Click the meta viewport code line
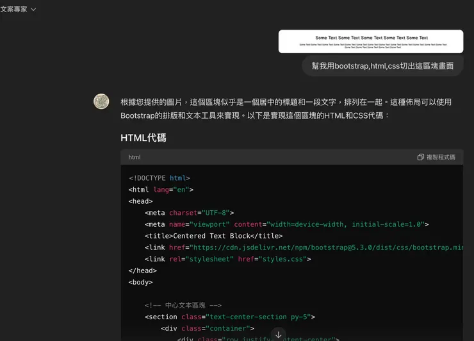 (x=286, y=224)
